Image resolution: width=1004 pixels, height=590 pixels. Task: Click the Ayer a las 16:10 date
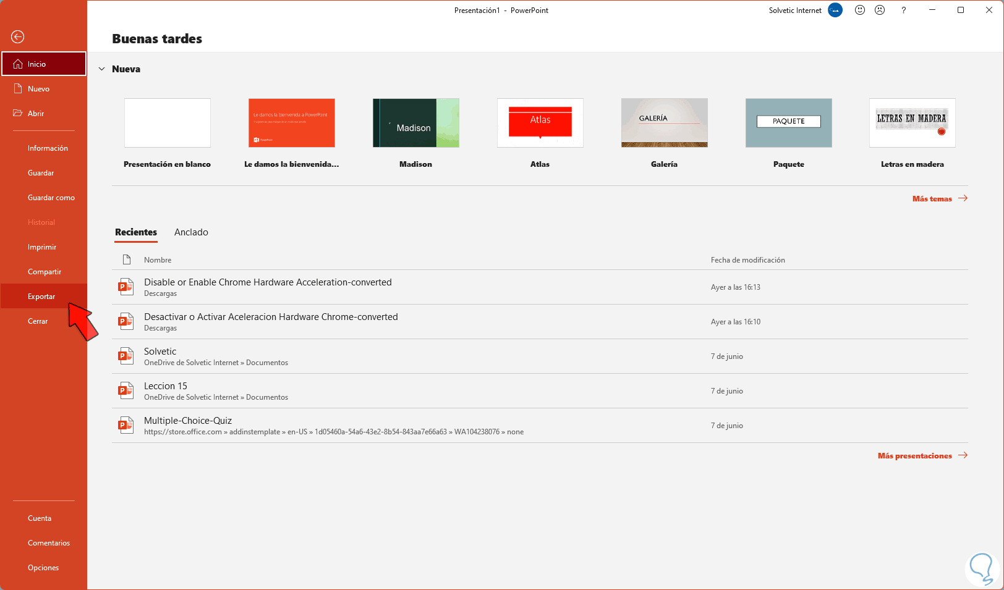tap(736, 322)
